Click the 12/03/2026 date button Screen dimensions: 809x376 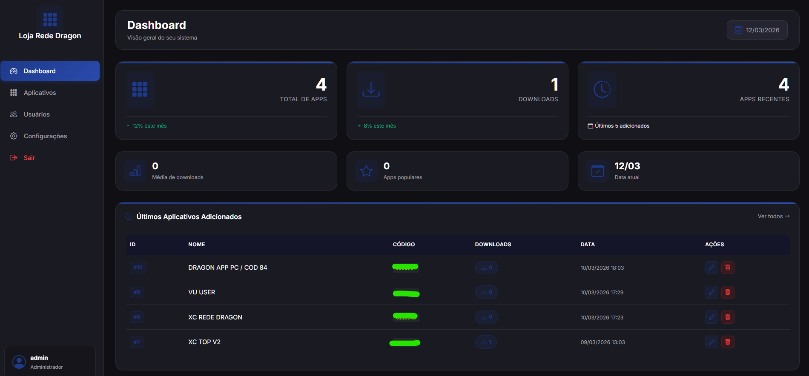[757, 30]
